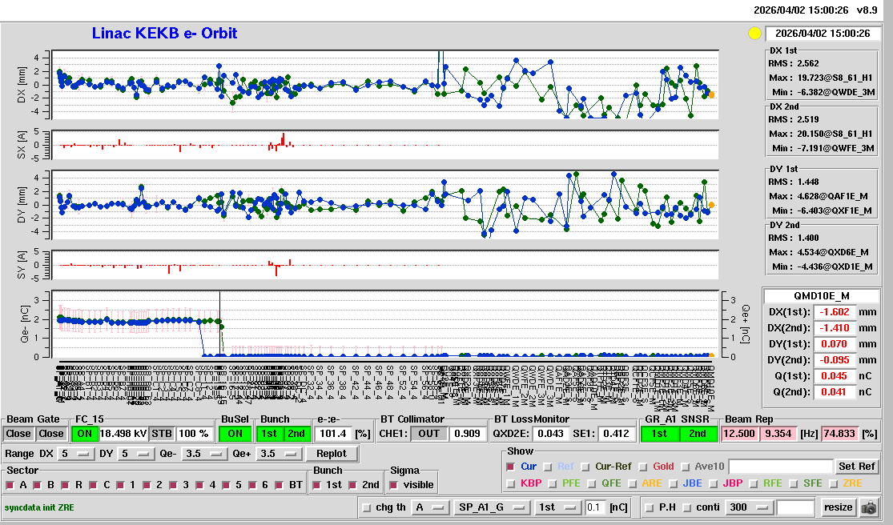Screen dimensions: 893x525
Task: Click the BT Collimator CHE1 OUT indicator
Action: (430, 434)
